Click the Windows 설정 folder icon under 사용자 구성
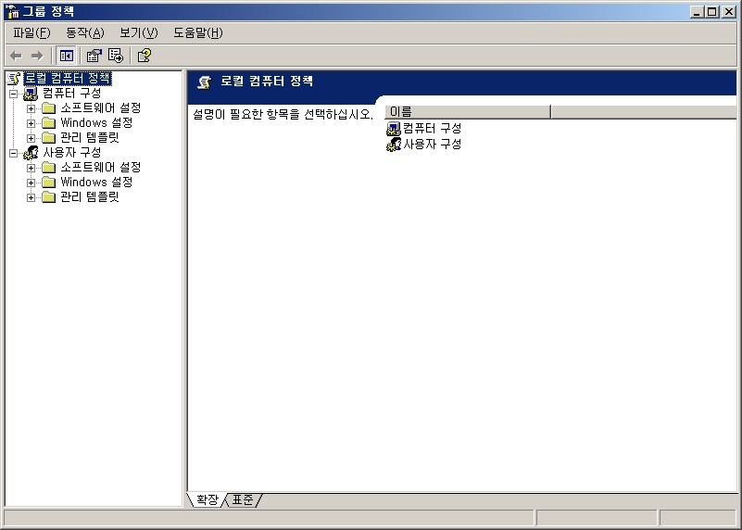The width and height of the screenshot is (742, 530). 49,183
